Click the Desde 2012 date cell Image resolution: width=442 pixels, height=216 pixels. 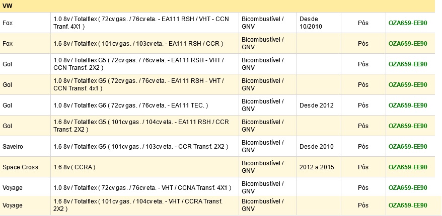point(319,105)
